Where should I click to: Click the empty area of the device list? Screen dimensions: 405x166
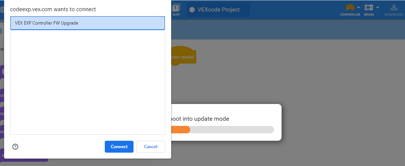coord(87,82)
